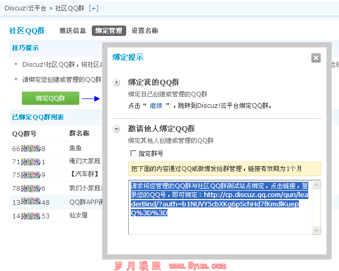Viewport: 339px width, 271px height.
Task: Select the 【汽车群】 group row
Action: (x=56, y=175)
